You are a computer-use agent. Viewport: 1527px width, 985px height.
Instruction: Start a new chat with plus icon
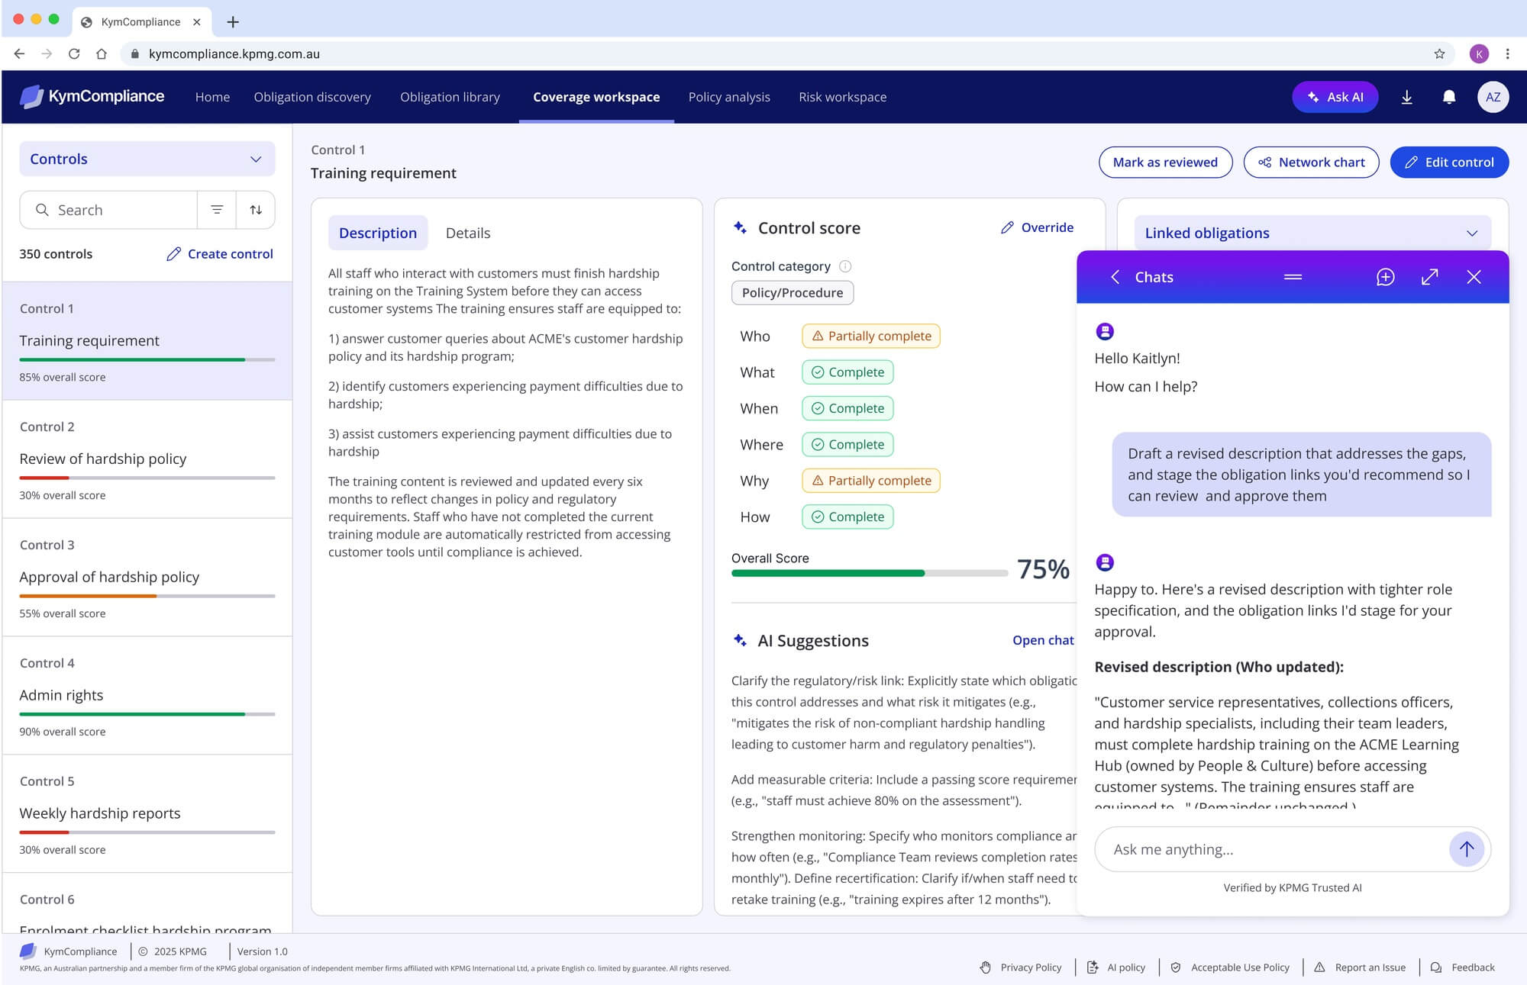point(1385,277)
